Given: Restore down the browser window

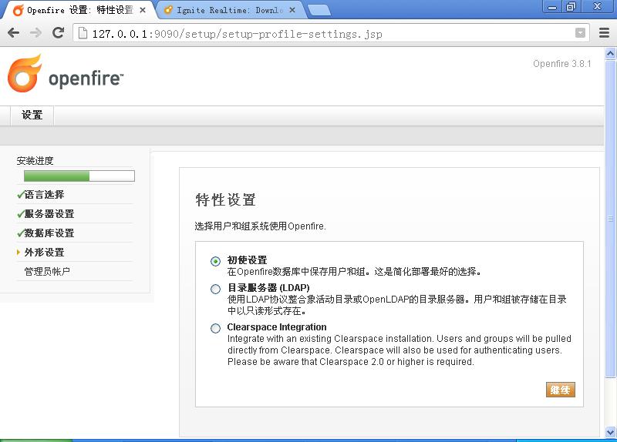Looking at the screenshot, I should tap(571, 7).
